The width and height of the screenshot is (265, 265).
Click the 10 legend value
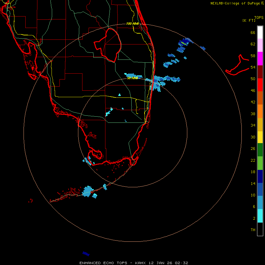253,195
